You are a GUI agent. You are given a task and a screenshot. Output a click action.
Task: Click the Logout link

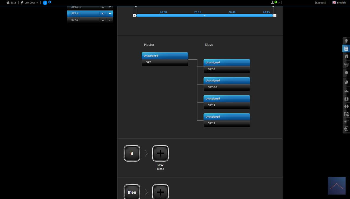320,3
